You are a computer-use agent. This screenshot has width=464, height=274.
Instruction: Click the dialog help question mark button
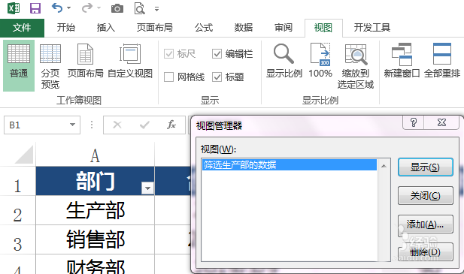click(414, 122)
